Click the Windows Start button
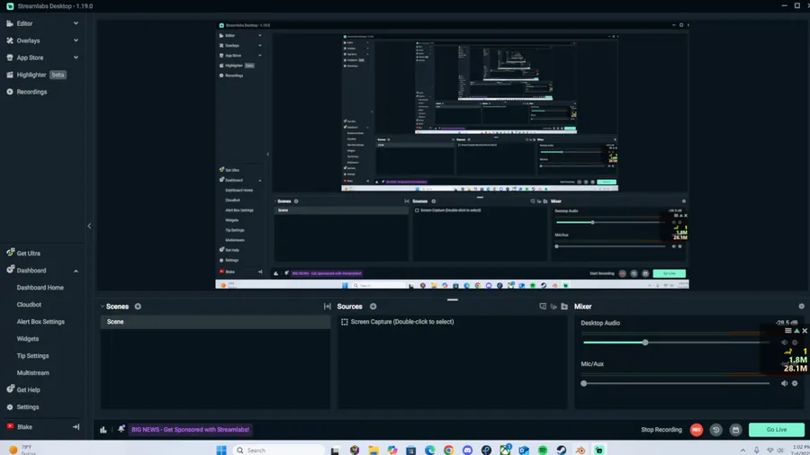Image resolution: width=810 pixels, height=455 pixels. point(221,450)
